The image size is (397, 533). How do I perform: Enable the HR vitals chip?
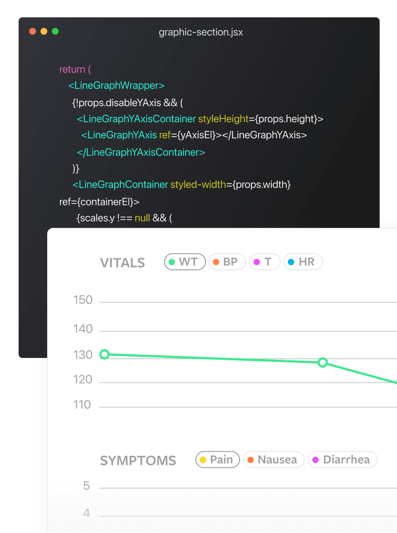coord(303,262)
